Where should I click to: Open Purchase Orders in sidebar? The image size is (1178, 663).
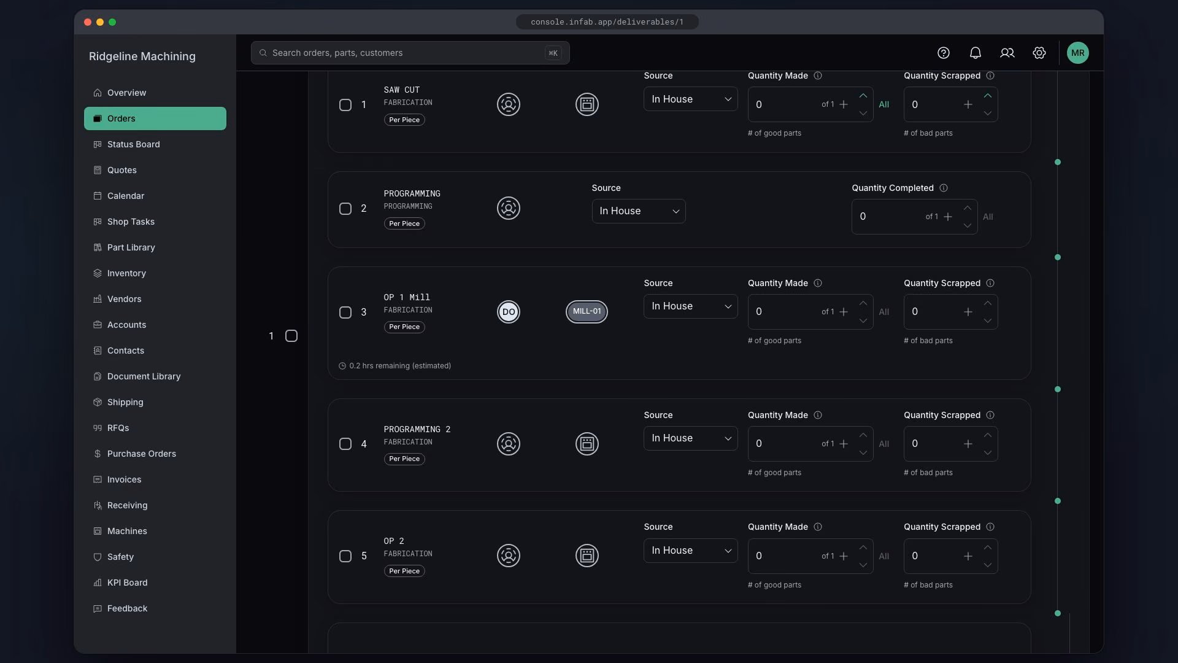[155, 454]
